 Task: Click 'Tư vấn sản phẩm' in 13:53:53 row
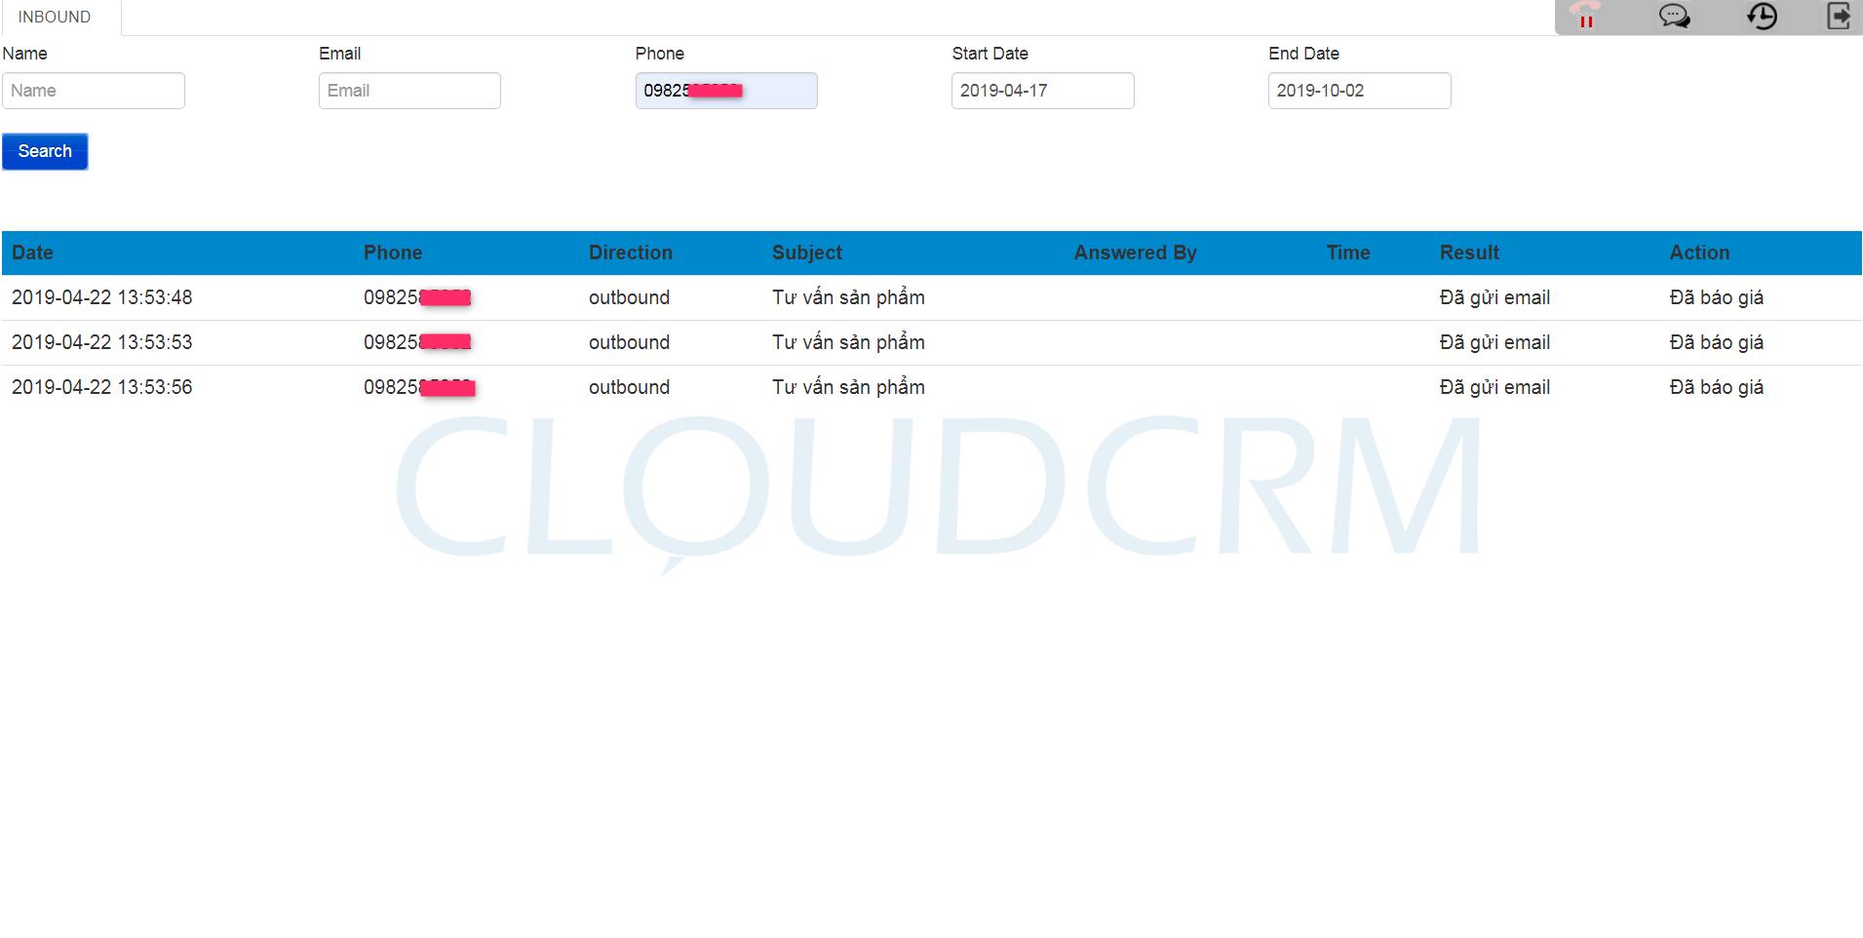[x=848, y=342]
